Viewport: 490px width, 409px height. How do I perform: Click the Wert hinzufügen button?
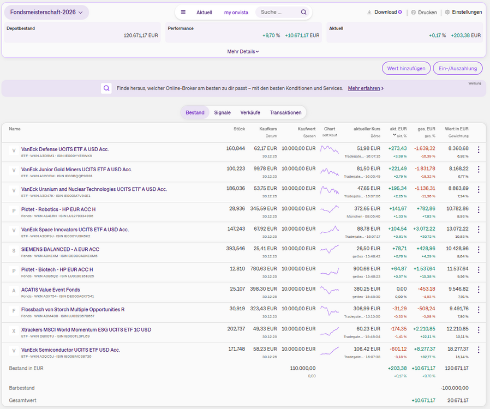[x=407, y=68]
